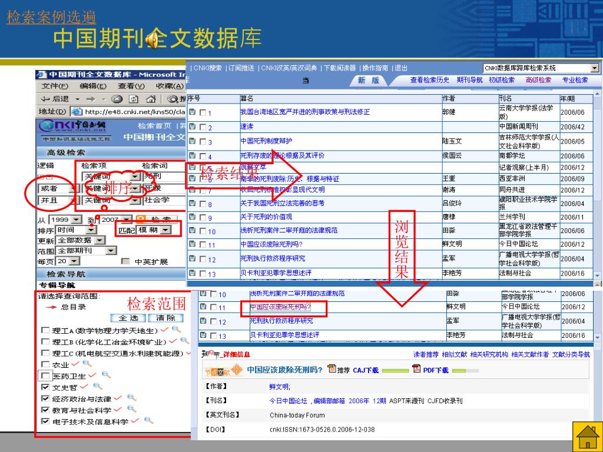Click the magnifier icon beside 教育与社会科学
Screen dimensions: 603x452
(131, 409)
